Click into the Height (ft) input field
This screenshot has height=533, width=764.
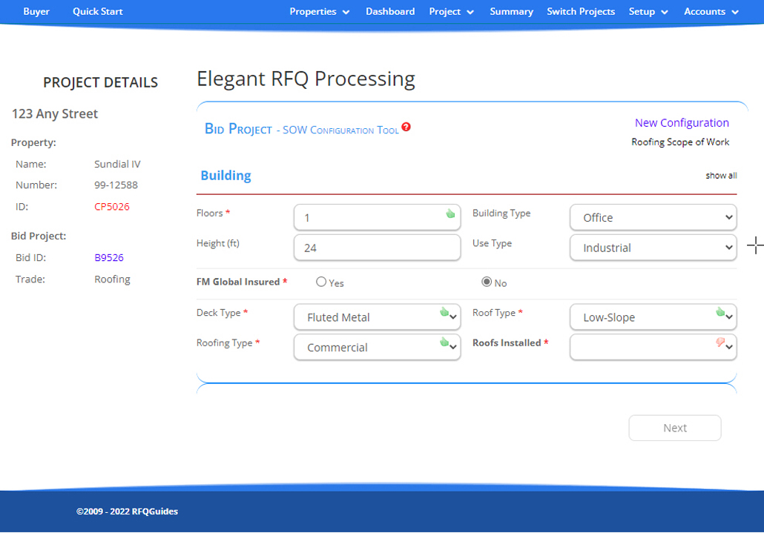pyautogui.click(x=377, y=248)
